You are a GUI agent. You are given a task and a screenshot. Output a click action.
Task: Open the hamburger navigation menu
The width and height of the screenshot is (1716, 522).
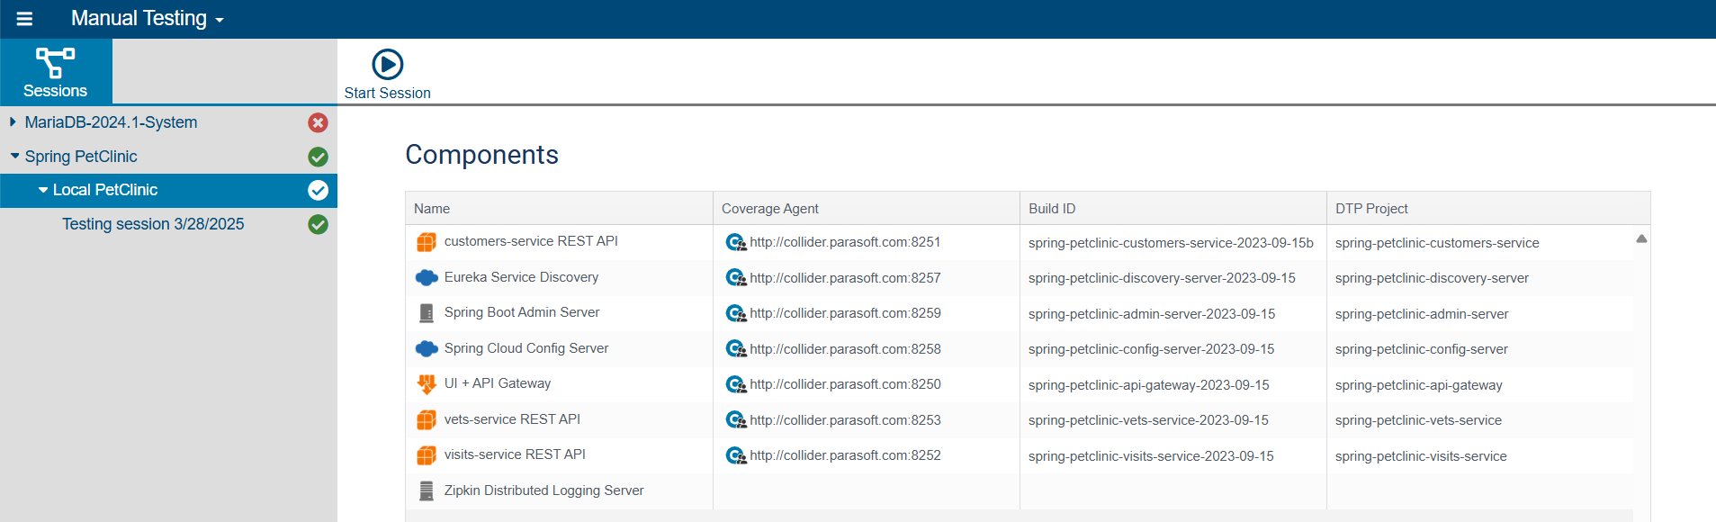(x=24, y=19)
